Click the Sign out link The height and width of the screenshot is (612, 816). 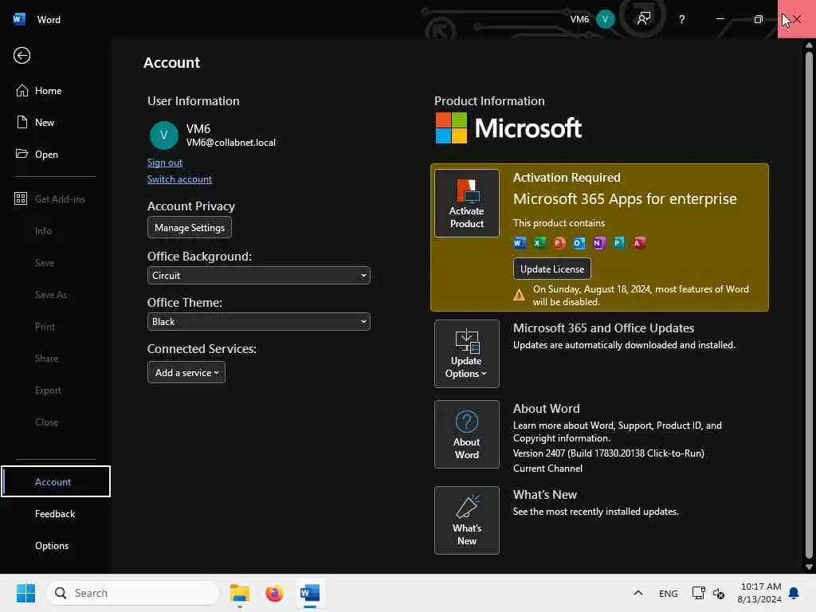164,163
